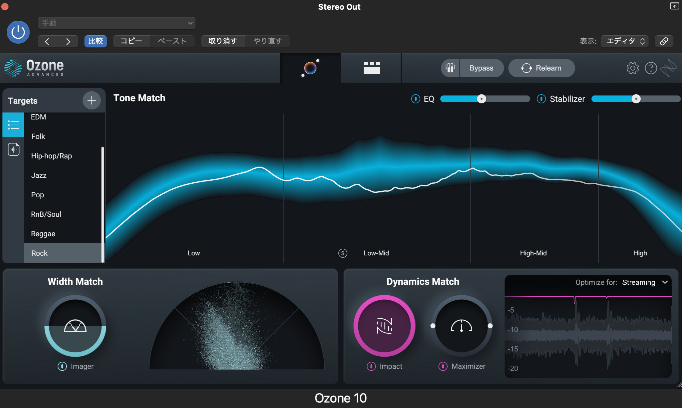Switch to the Master Assistant orb tab

click(x=310, y=68)
